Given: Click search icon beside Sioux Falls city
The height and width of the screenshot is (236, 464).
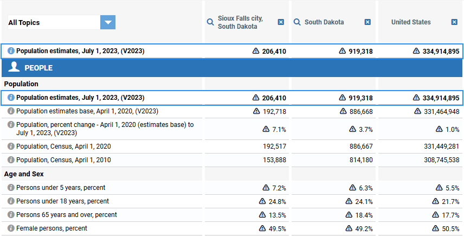Looking at the screenshot, I should [210, 22].
